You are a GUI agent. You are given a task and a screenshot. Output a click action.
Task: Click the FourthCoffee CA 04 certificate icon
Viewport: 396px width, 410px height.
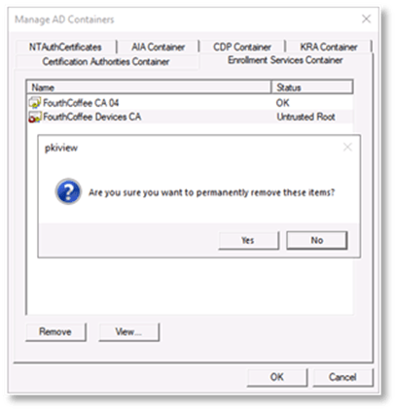tap(35, 103)
